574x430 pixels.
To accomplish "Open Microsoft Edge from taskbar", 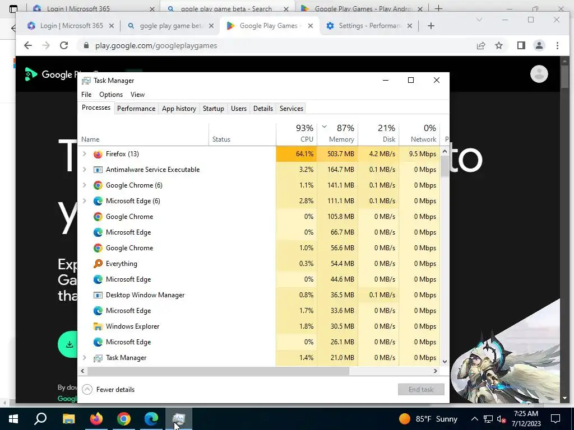I will (x=151, y=419).
